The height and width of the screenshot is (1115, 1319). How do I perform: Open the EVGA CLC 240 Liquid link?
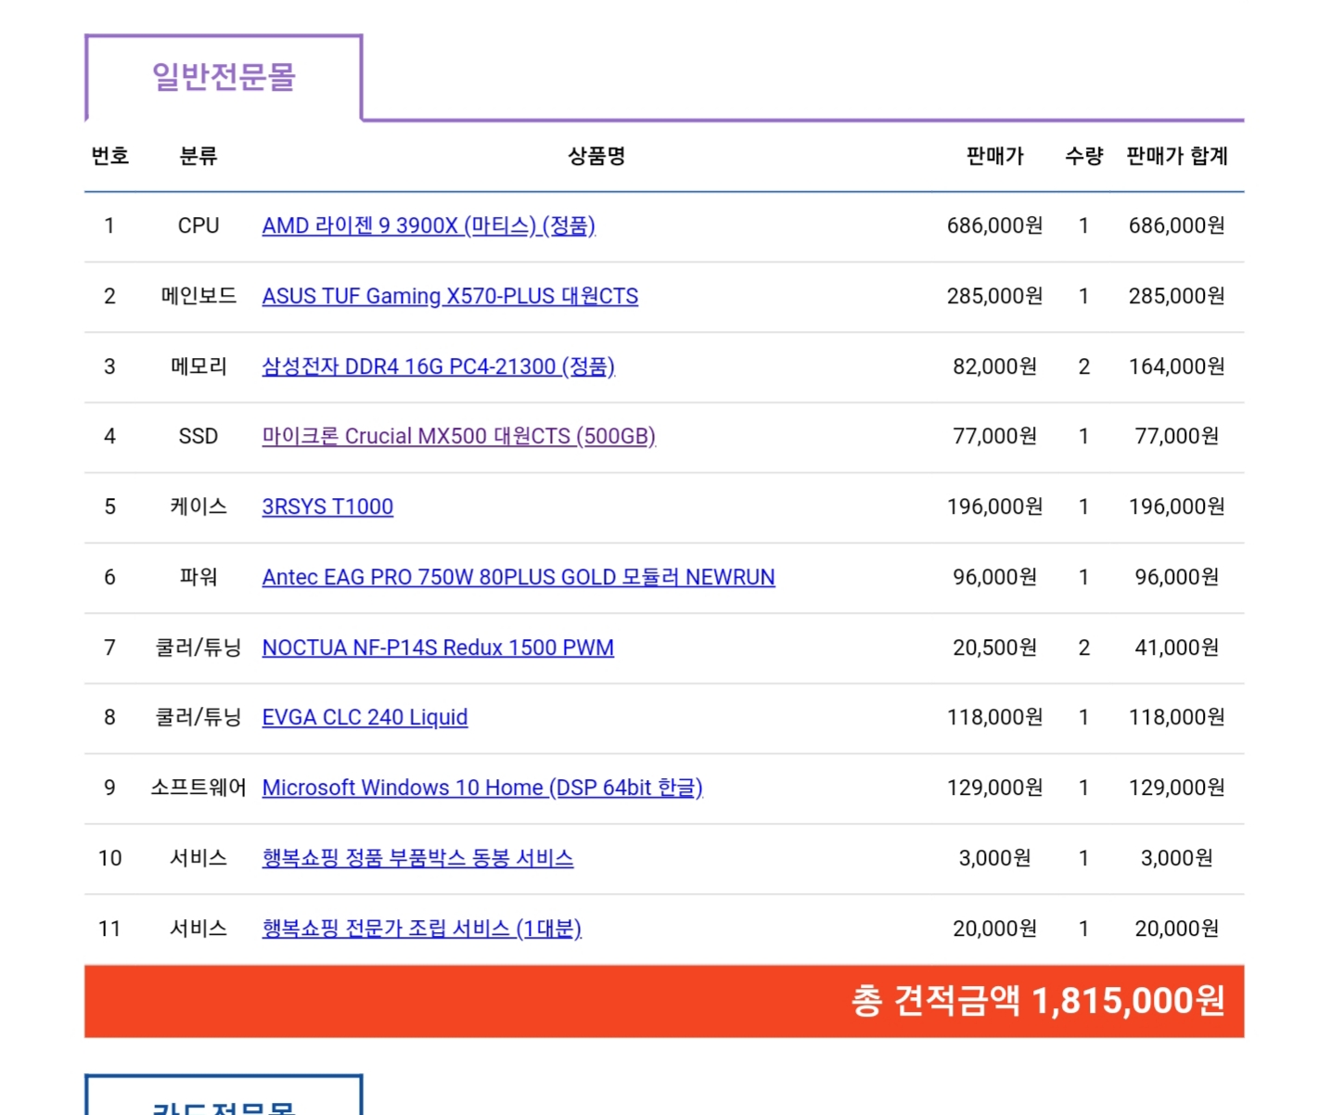365,717
